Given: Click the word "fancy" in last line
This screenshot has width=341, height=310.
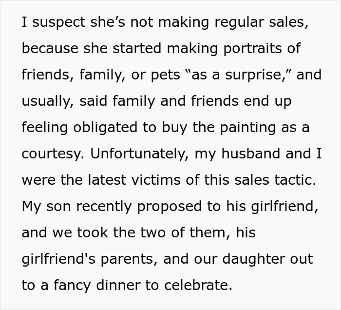Looking at the screenshot, I should [72, 286].
